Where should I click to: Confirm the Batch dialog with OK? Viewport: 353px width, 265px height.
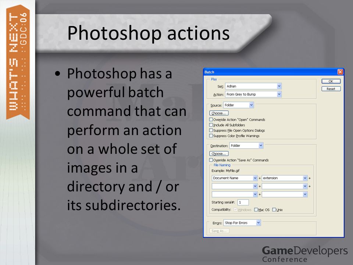tap(331, 81)
